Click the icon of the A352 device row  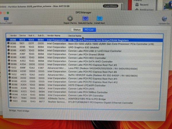point(9,60)
